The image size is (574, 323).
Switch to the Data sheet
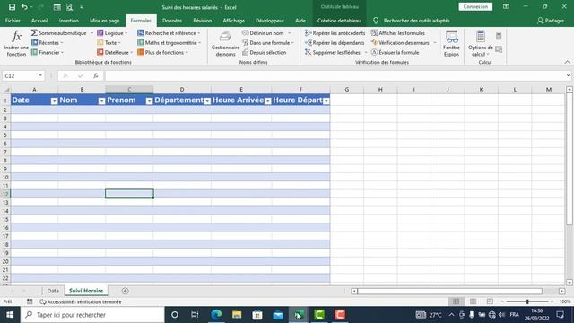pyautogui.click(x=53, y=291)
